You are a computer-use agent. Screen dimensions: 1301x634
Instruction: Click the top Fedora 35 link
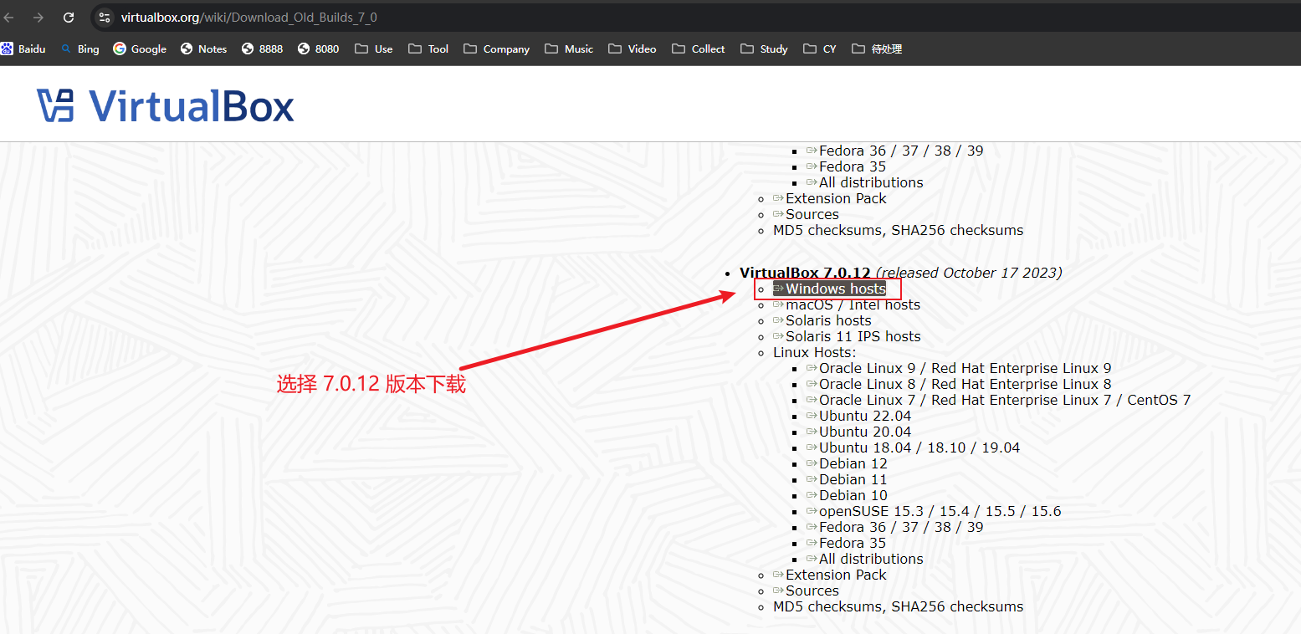click(847, 166)
